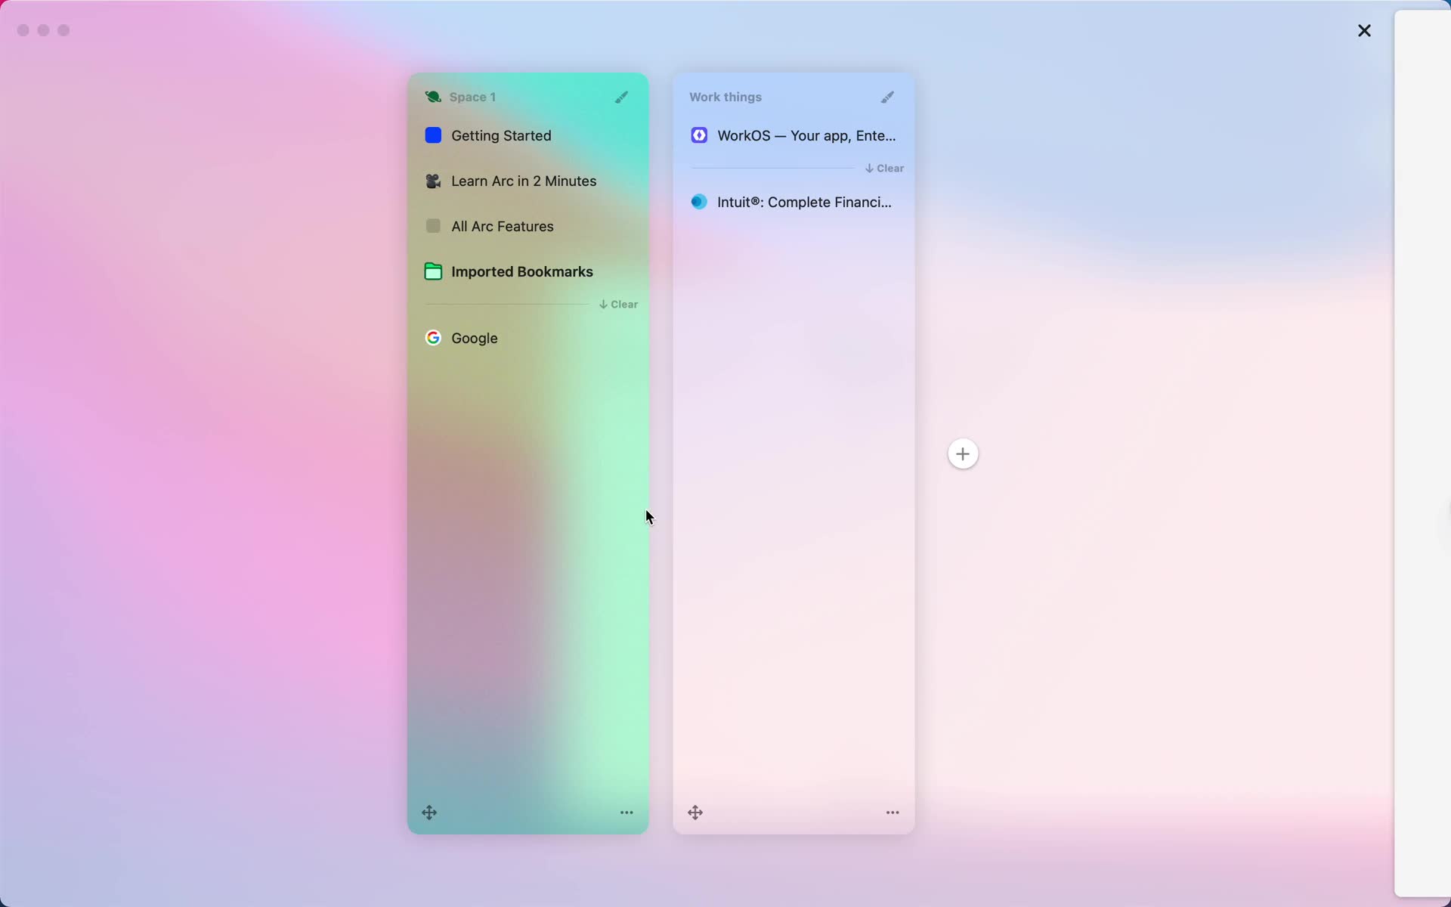This screenshot has height=907, width=1451.
Task: Click the move crosshair icon on Space 1
Action: (x=429, y=812)
